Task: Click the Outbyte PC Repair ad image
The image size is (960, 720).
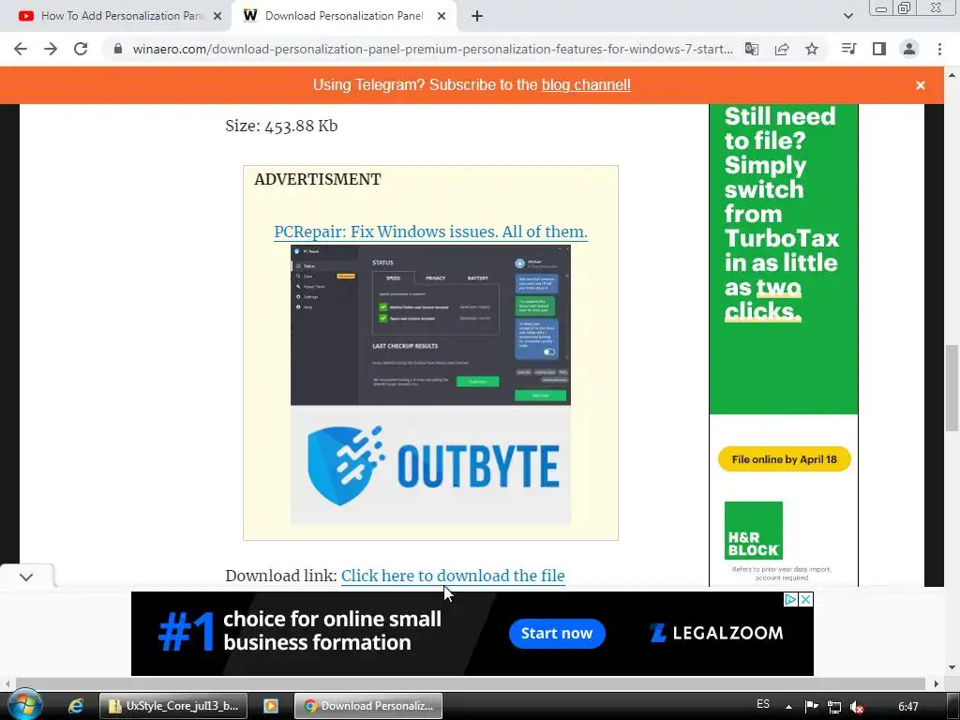Action: click(430, 385)
